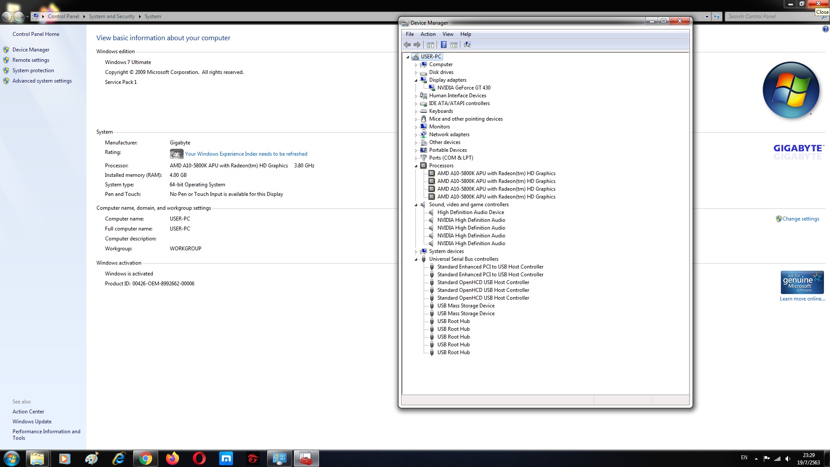Switch to Google Chrome on the taskbar
This screenshot has height=467, width=830.
pos(146,458)
